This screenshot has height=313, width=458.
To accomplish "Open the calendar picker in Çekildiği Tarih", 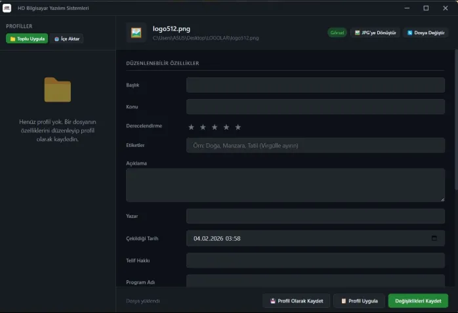I will coord(434,238).
